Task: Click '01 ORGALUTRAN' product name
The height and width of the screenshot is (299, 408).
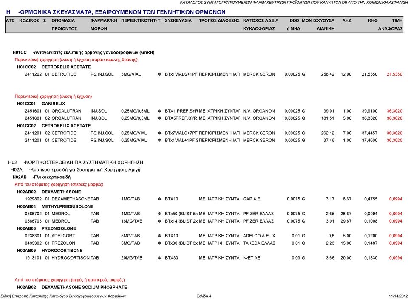Action: click(x=63, y=111)
